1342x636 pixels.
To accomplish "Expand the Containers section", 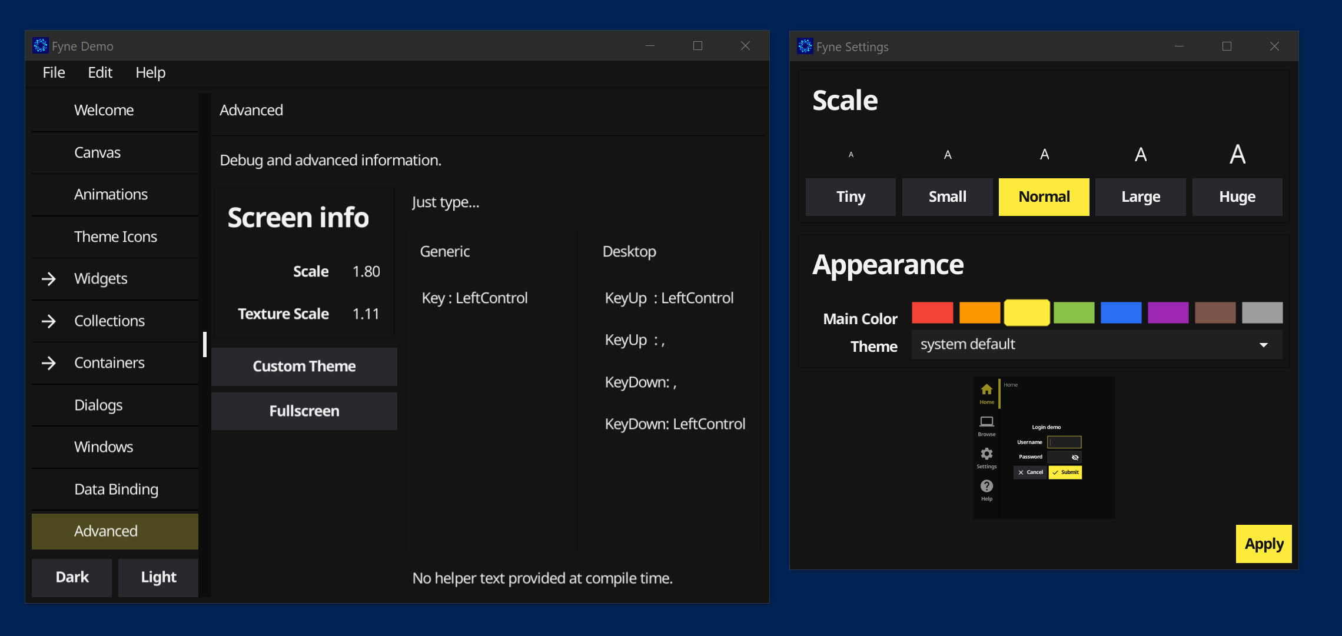I will [x=109, y=362].
